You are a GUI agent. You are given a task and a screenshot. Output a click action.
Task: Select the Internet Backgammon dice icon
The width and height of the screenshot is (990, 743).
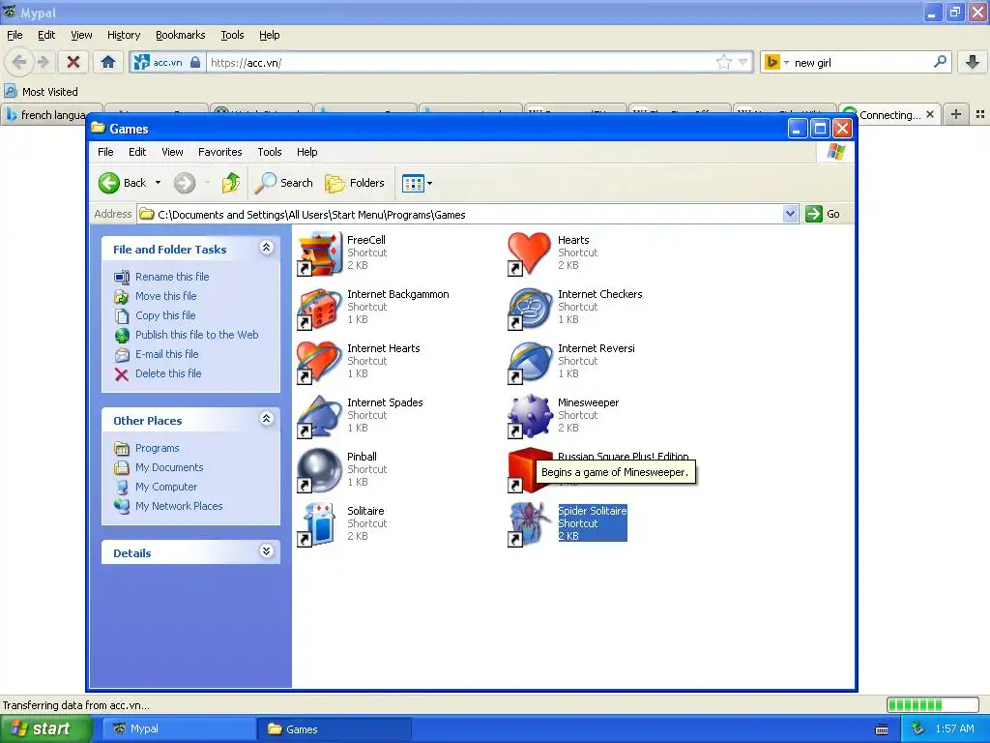point(319,309)
